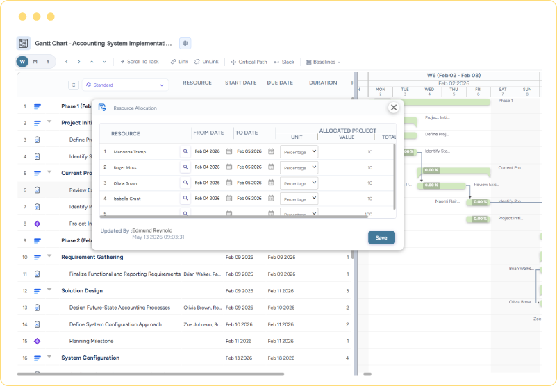The height and width of the screenshot is (386, 557).
Task: Click the FROM DATE column header
Action: click(x=208, y=133)
